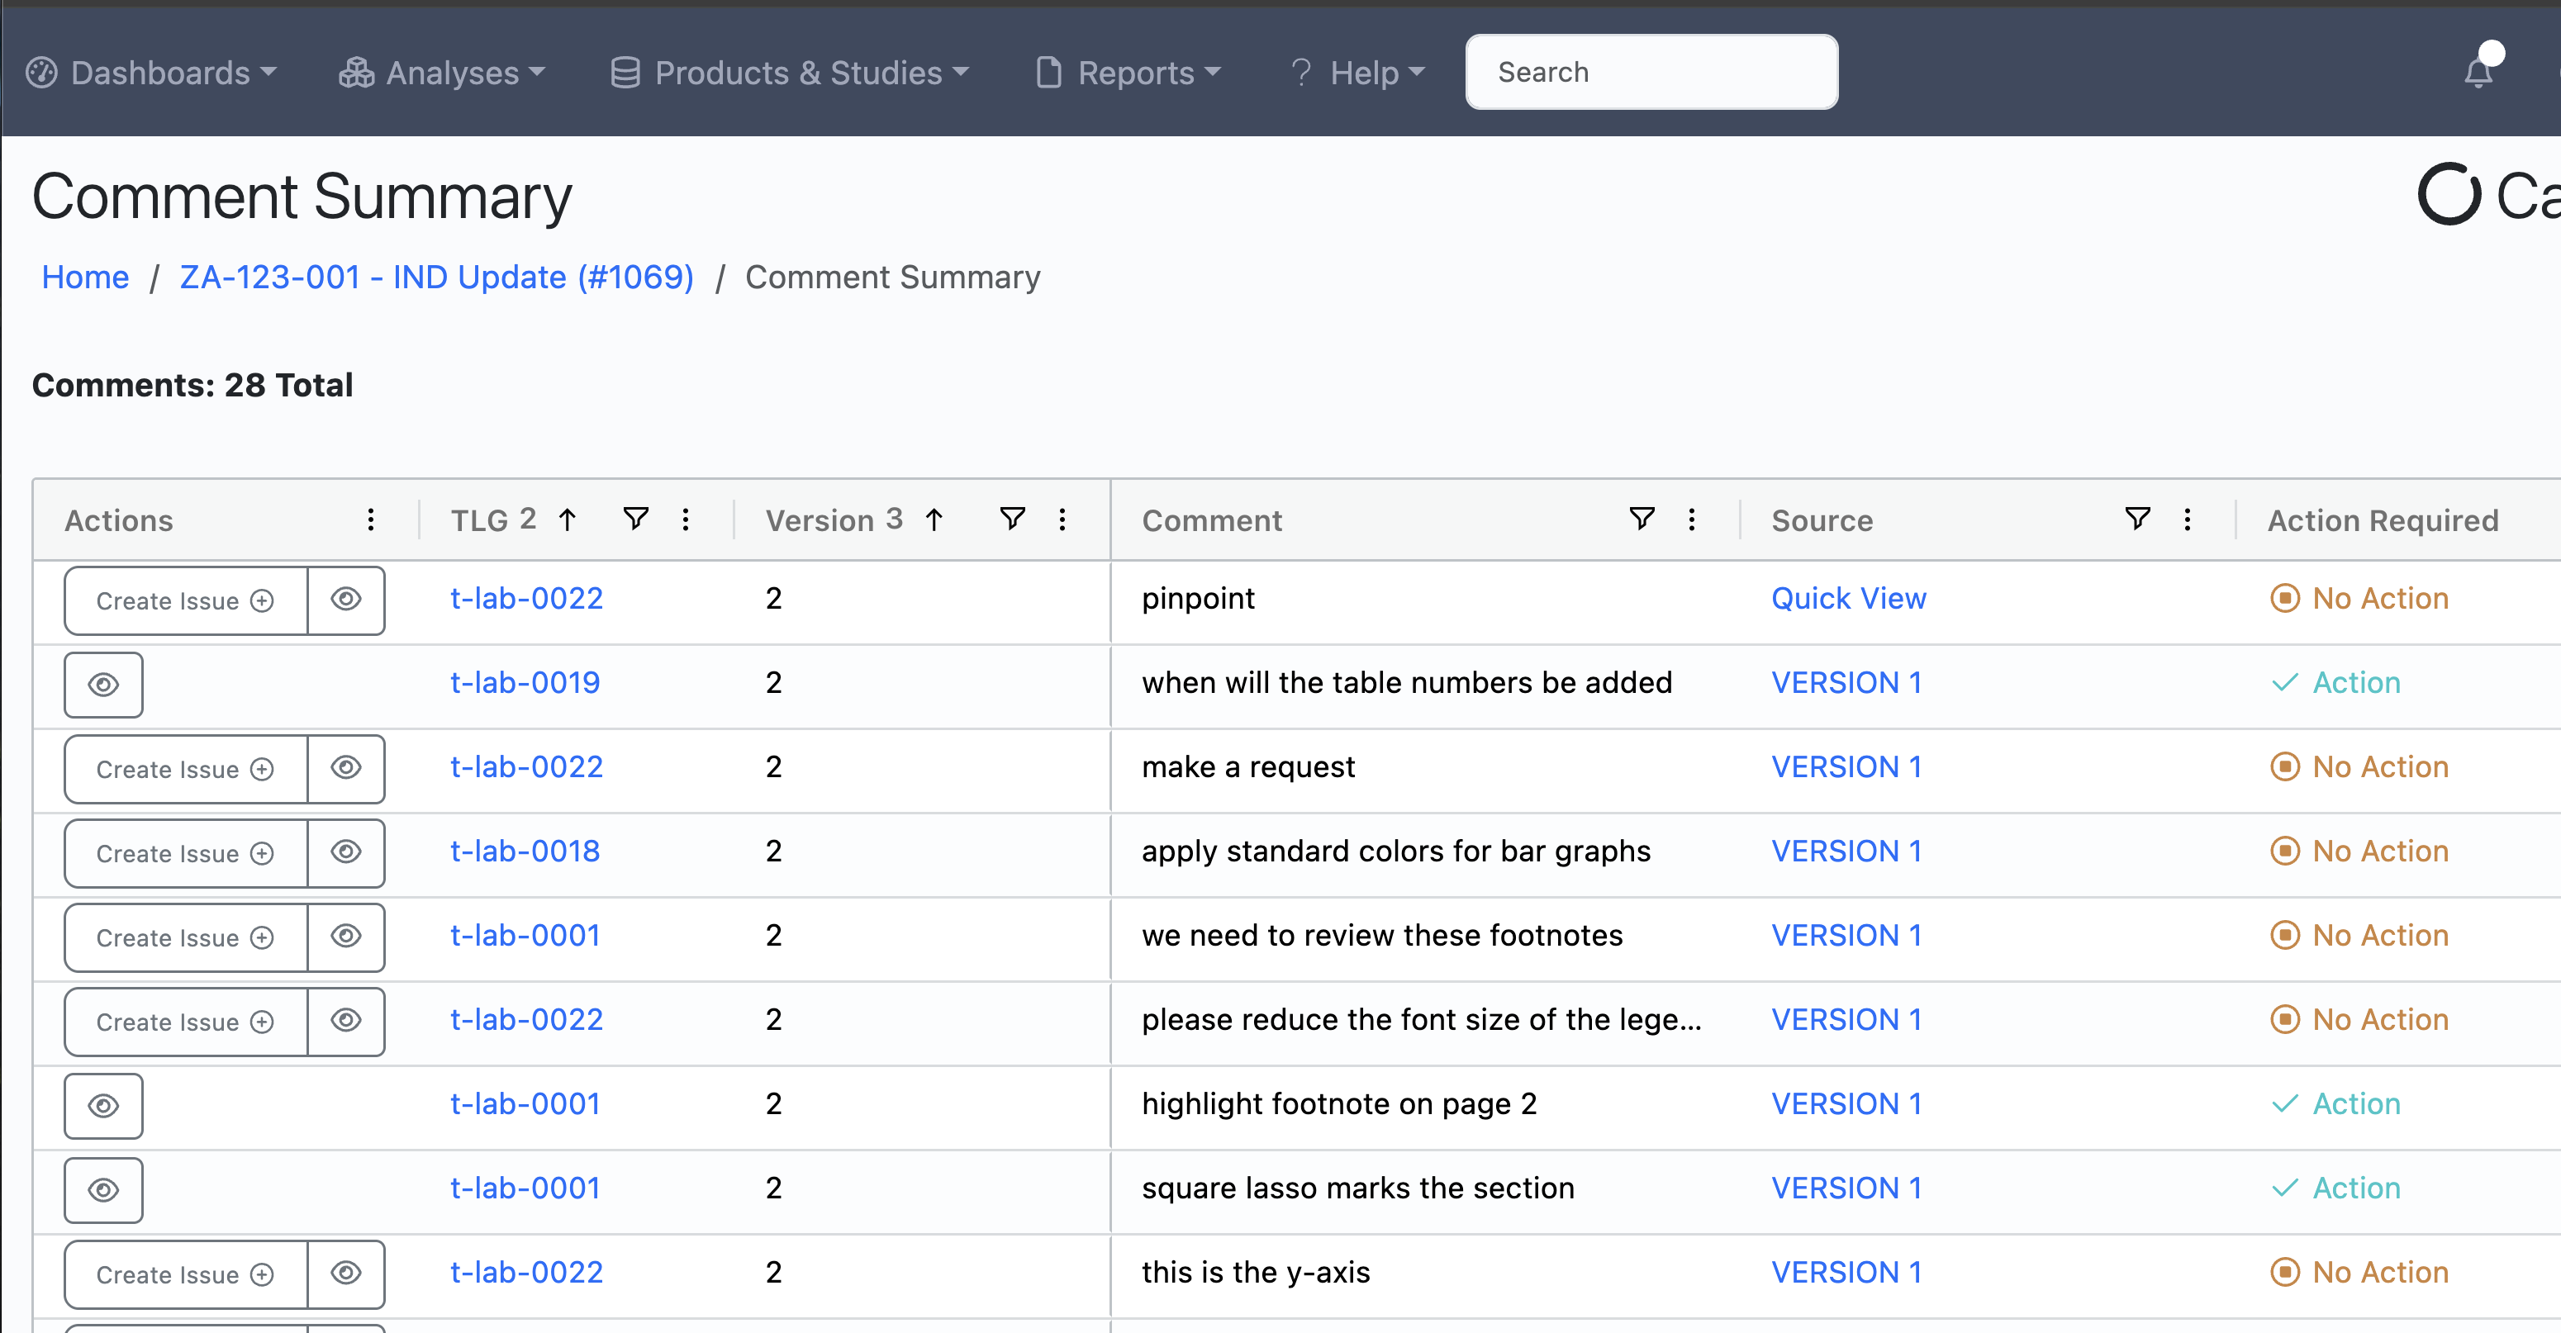Click Action status in the 'table numbers' row
Viewport: 2561px width, 1333px height.
tap(2335, 683)
